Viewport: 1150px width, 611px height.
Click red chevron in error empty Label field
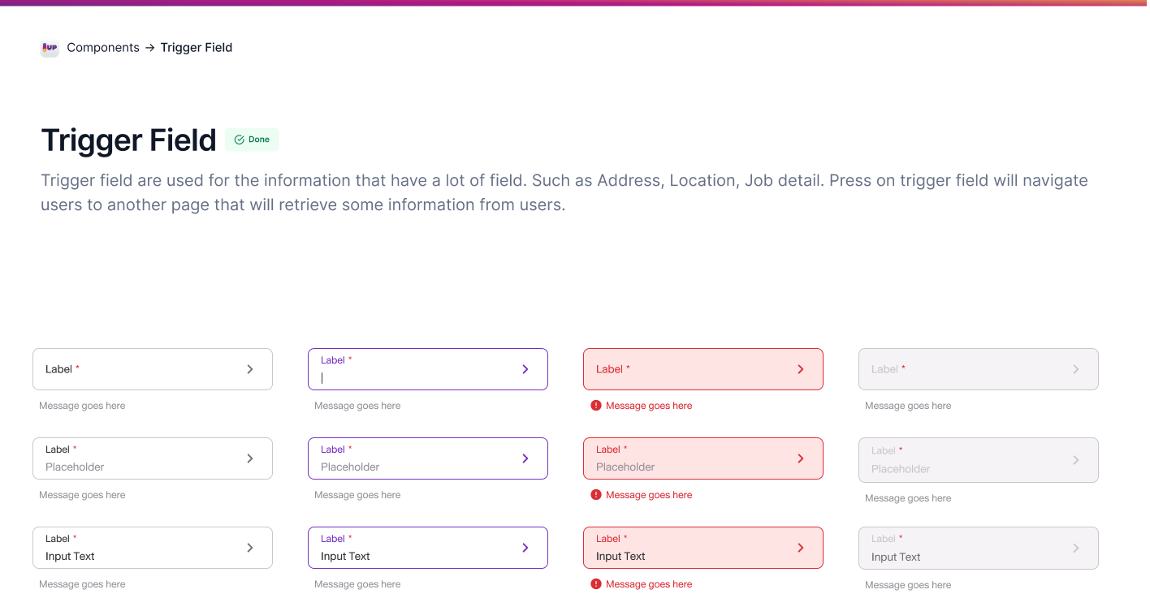tap(801, 369)
